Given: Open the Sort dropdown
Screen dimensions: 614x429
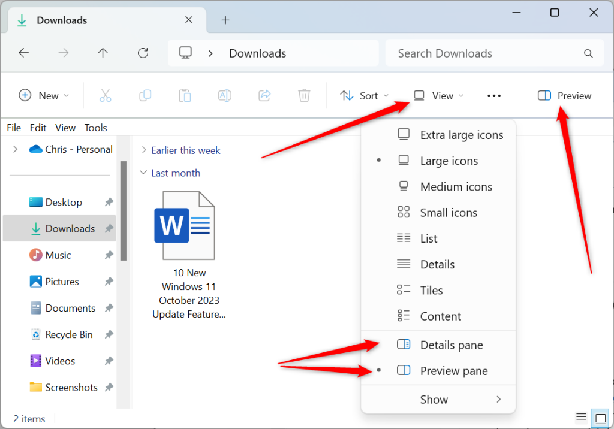Looking at the screenshot, I should point(364,96).
